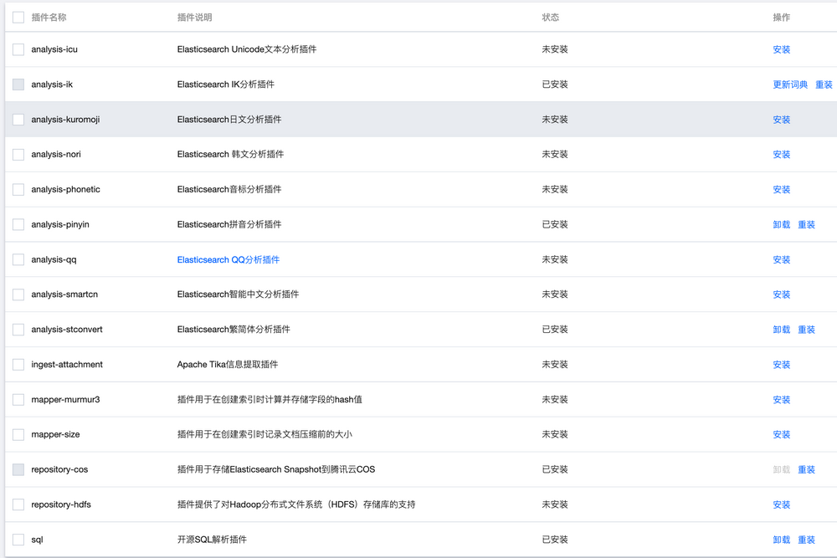
Task: Click 重装 for repository-cos
Action: tap(806, 469)
